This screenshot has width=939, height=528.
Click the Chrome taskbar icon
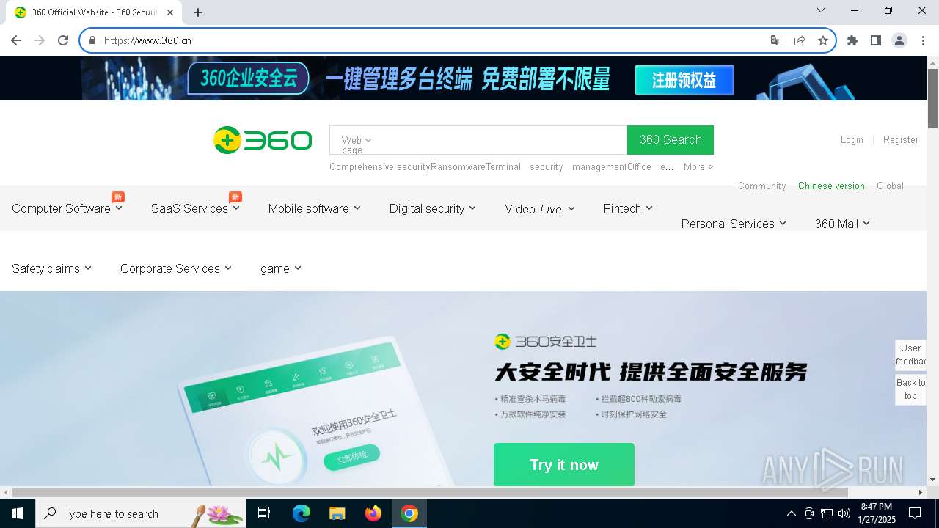(409, 513)
